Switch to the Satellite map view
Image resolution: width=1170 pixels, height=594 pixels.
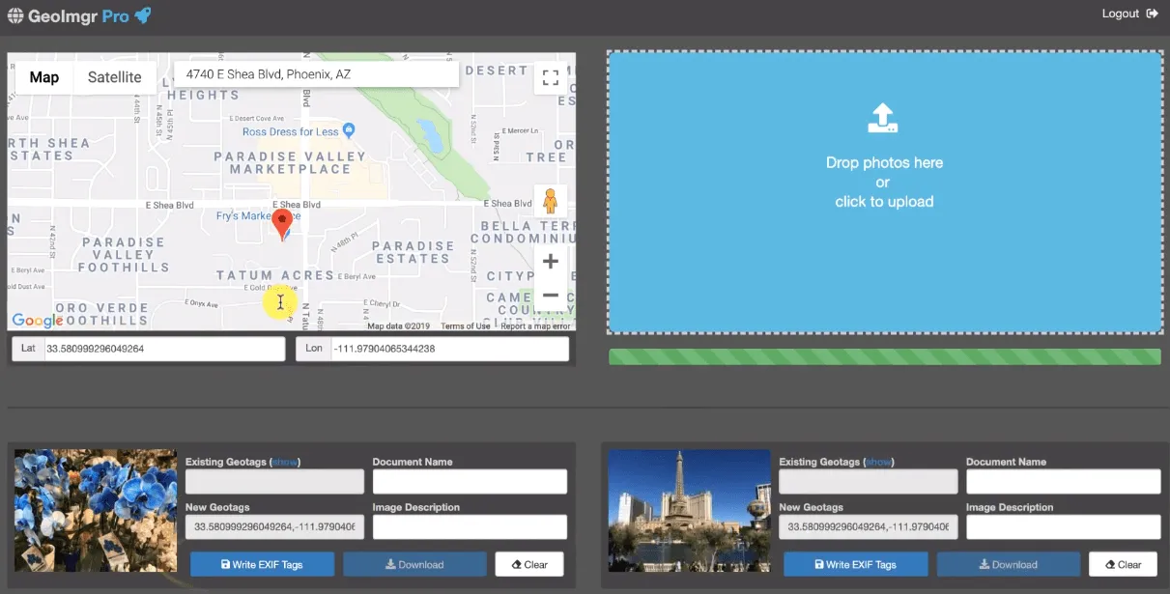pos(114,77)
